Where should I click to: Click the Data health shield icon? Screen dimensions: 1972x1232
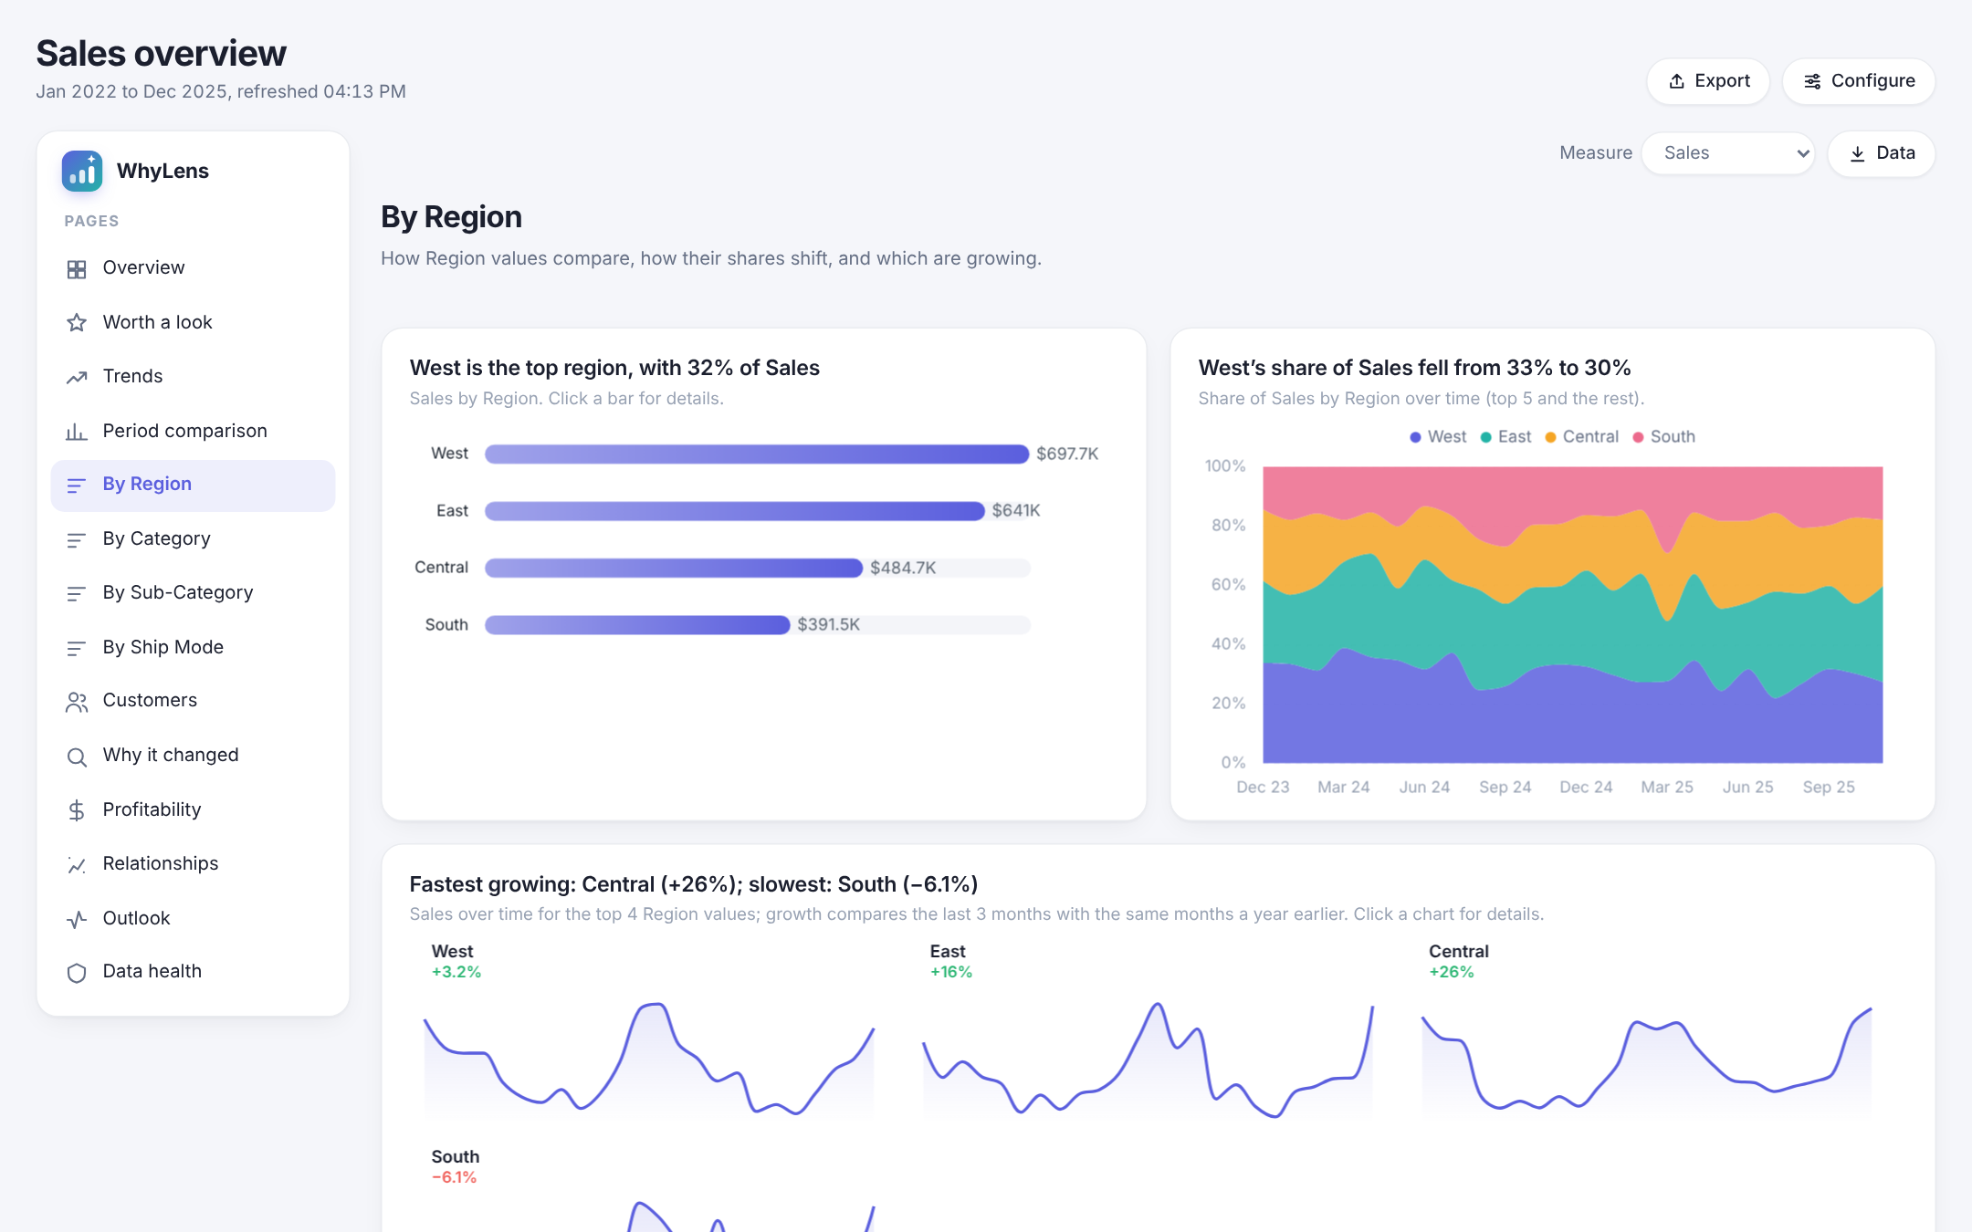[77, 973]
